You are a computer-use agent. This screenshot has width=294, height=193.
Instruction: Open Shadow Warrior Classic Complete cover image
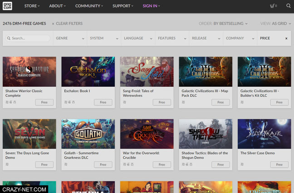[29, 72]
